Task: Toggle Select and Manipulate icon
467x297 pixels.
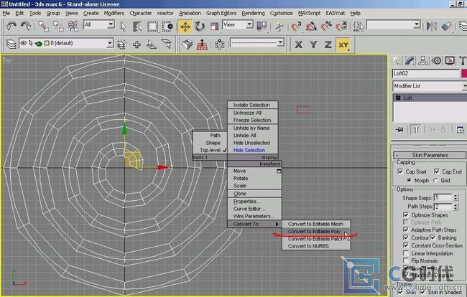Action: coord(279,27)
